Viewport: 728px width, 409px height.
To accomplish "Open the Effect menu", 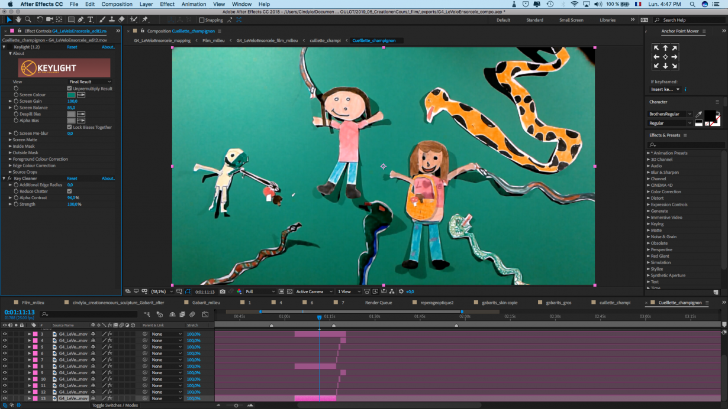I will (x=167, y=4).
